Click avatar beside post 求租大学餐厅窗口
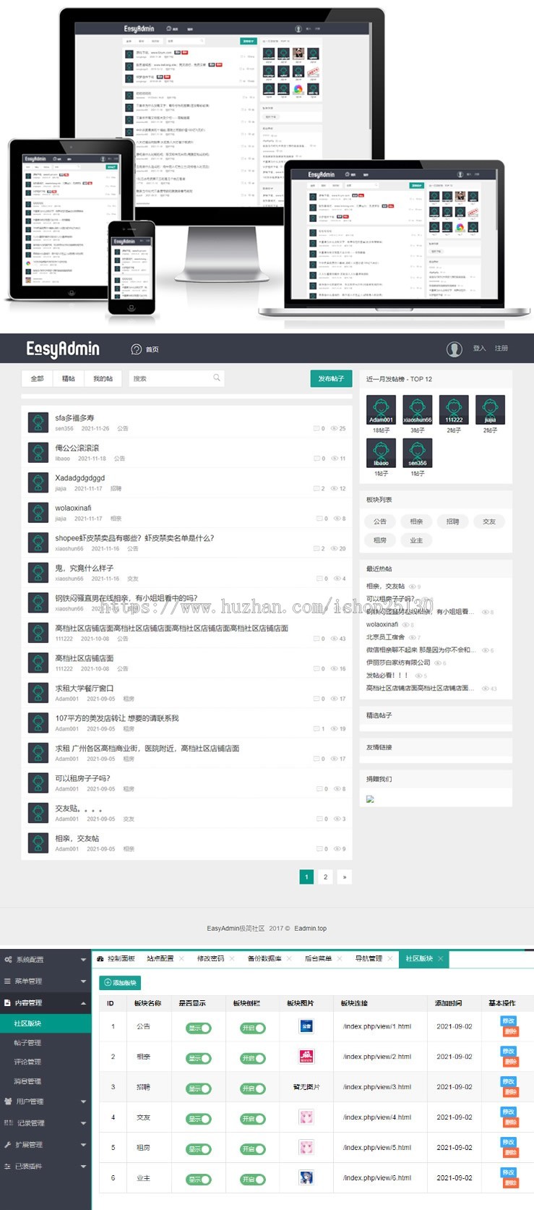 coord(38,693)
